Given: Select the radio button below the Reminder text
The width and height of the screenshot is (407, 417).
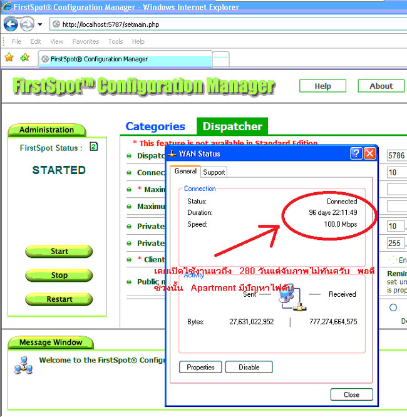Looking at the screenshot, I should (x=393, y=307).
